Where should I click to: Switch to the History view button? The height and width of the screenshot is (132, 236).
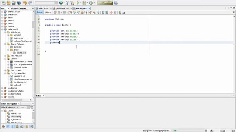48,12
